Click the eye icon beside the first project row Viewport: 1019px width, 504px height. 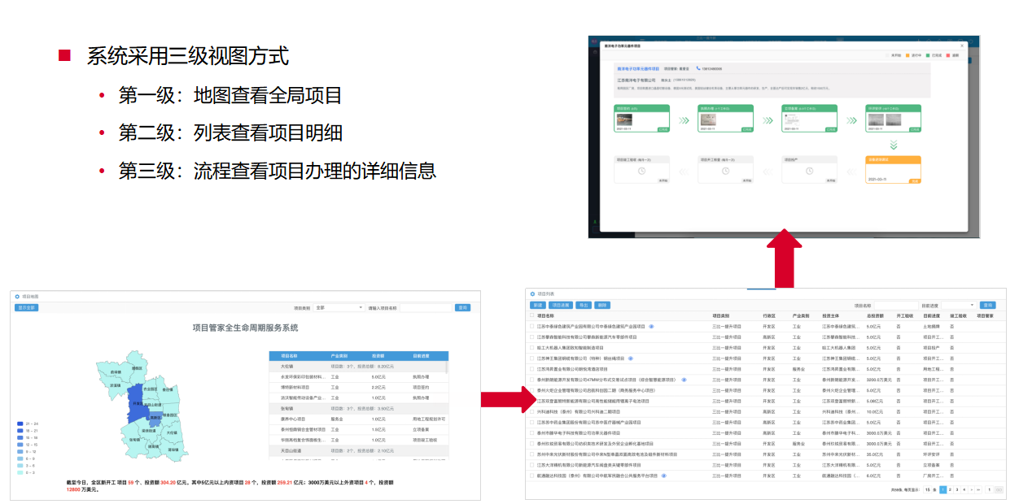(651, 326)
